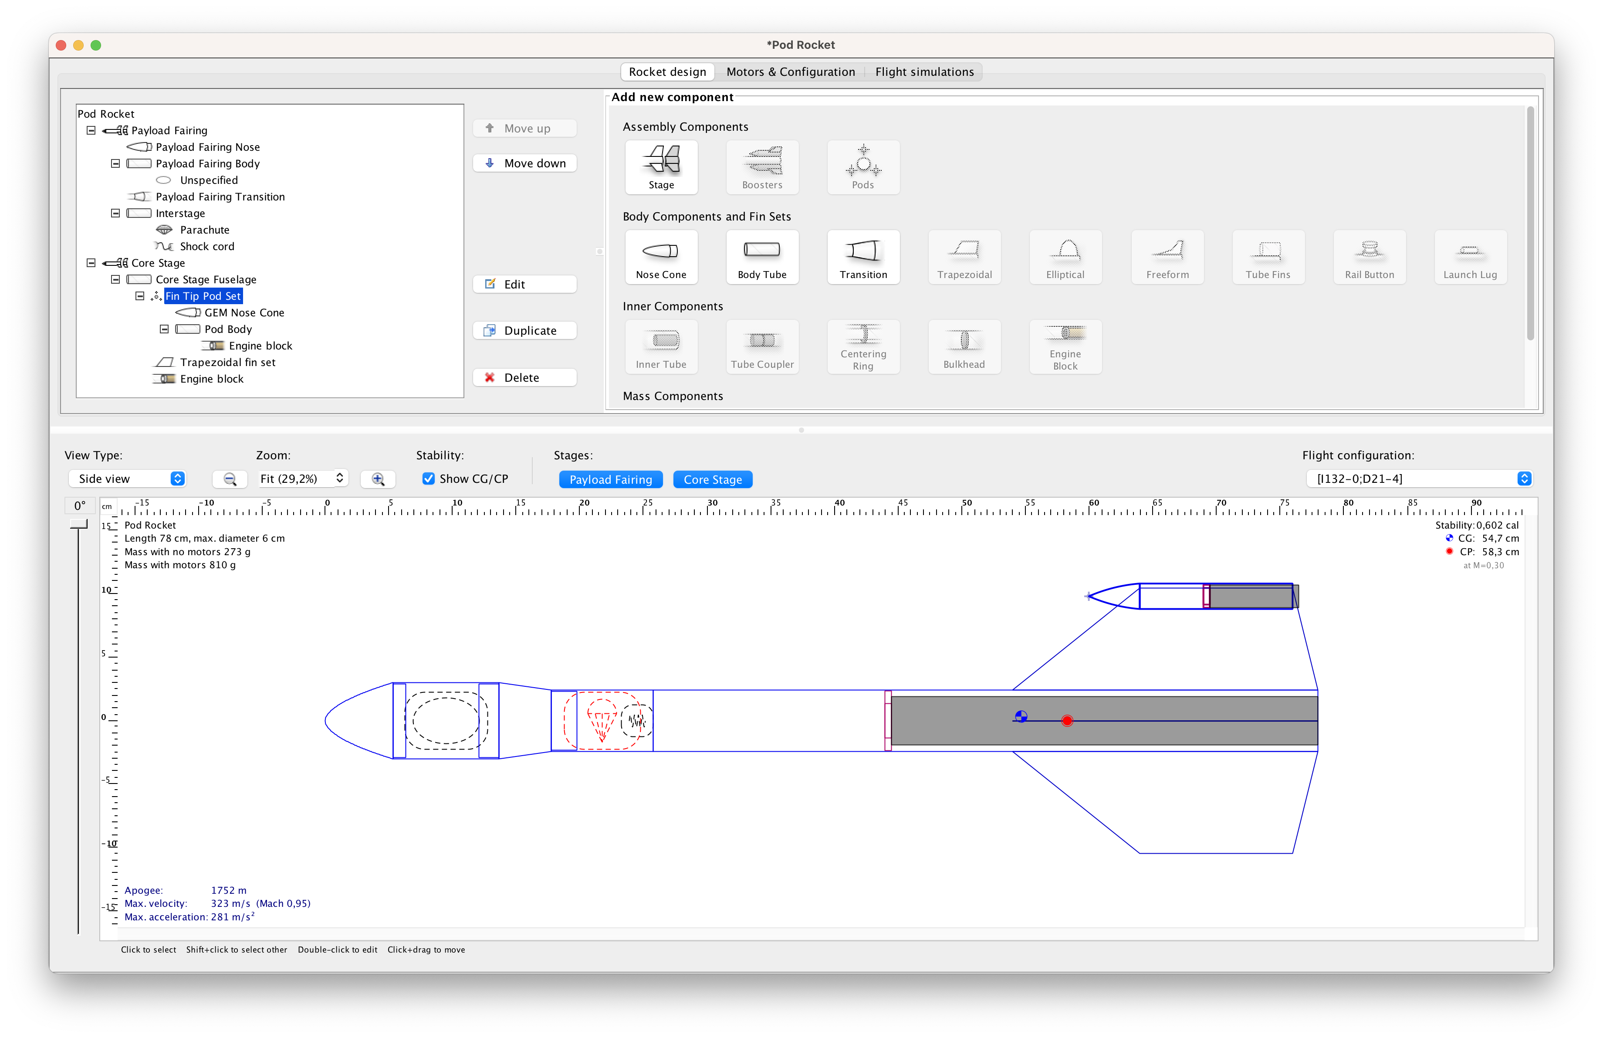Add a Freeform fin set
1603x1038 pixels.
click(1167, 257)
